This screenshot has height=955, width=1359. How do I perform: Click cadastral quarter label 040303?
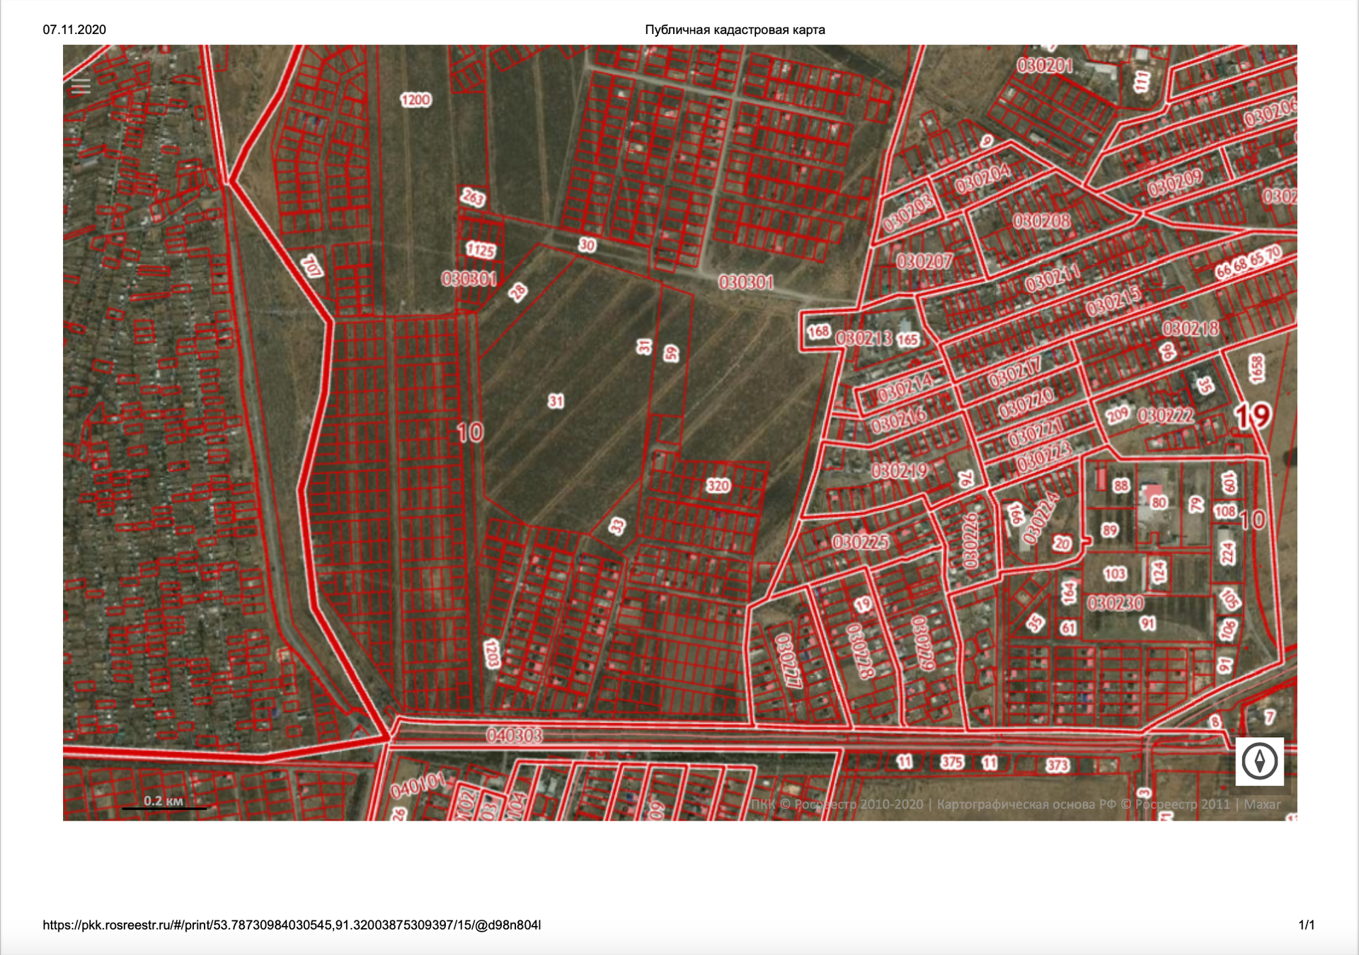515,736
